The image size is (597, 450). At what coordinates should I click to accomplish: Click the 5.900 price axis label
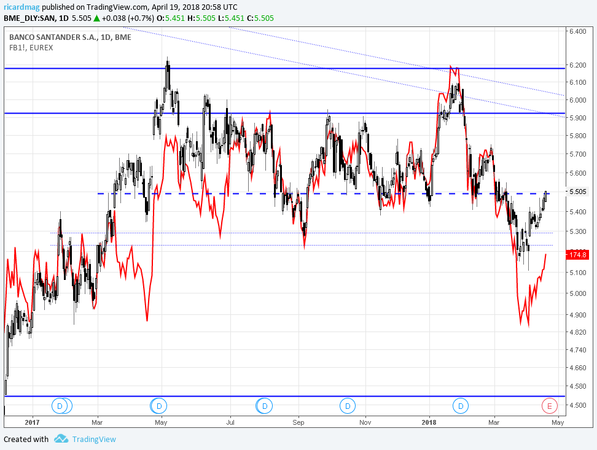(577, 118)
